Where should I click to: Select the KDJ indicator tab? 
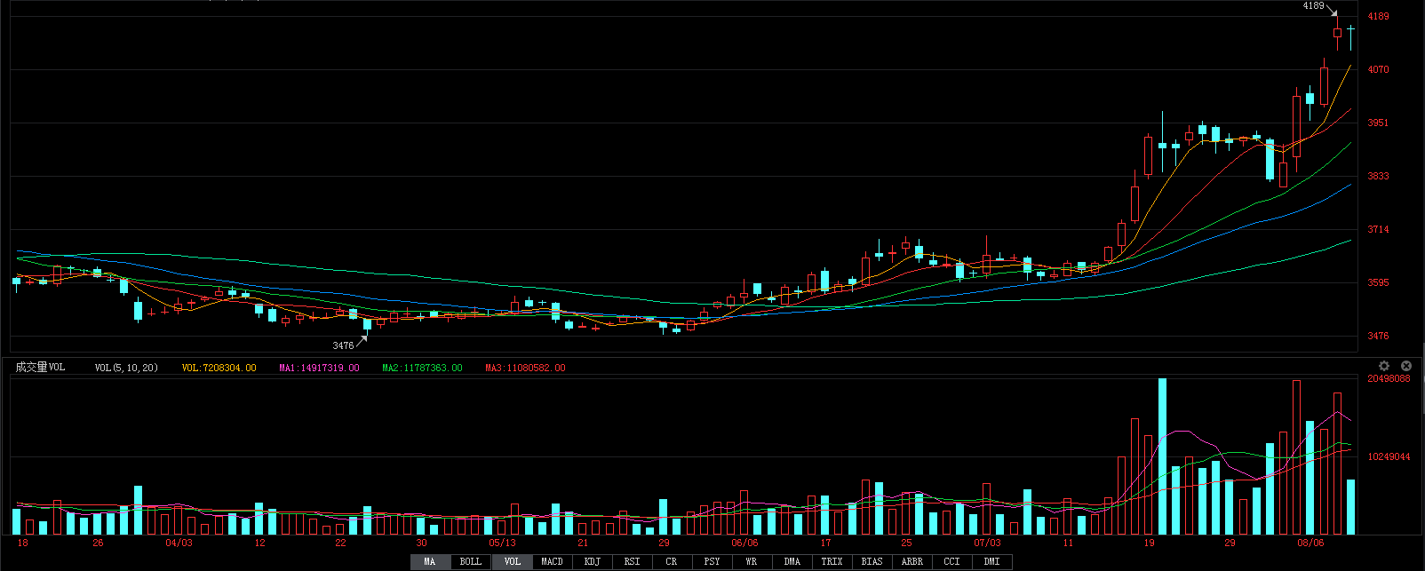(593, 561)
